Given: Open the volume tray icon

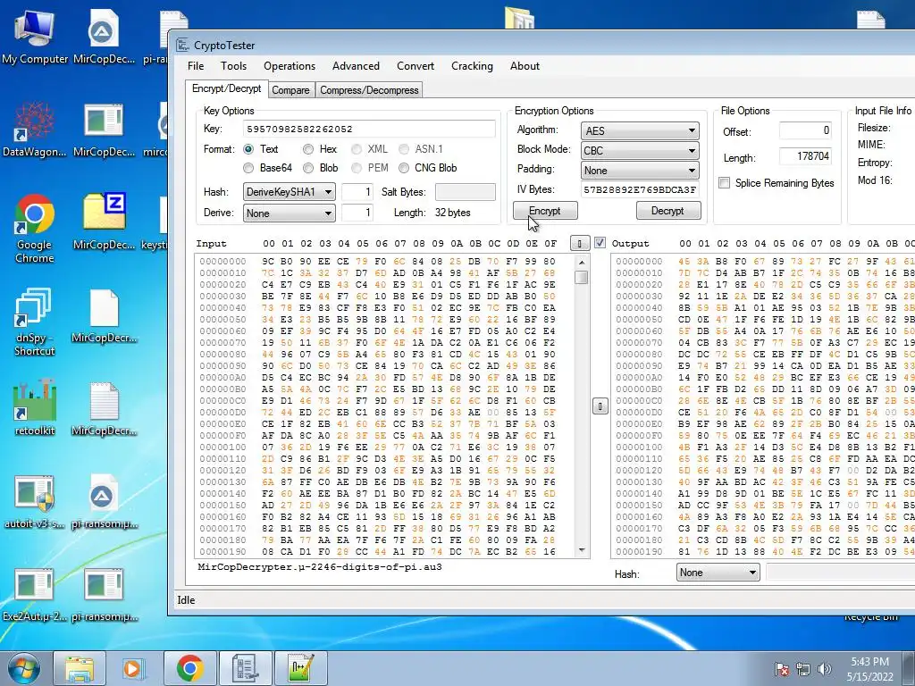Looking at the screenshot, I should (824, 669).
